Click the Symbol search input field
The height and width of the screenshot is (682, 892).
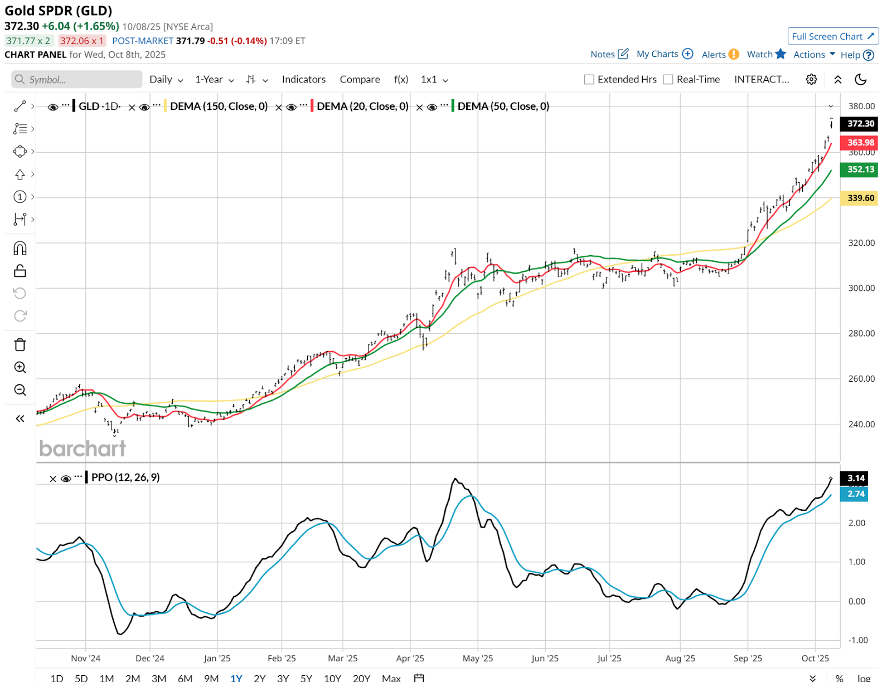(x=77, y=79)
